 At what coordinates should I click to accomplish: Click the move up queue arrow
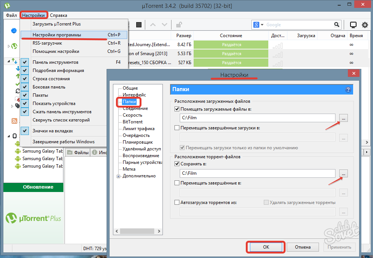pos(153,25)
